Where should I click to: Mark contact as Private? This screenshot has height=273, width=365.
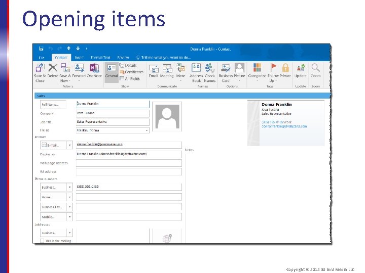click(285, 71)
